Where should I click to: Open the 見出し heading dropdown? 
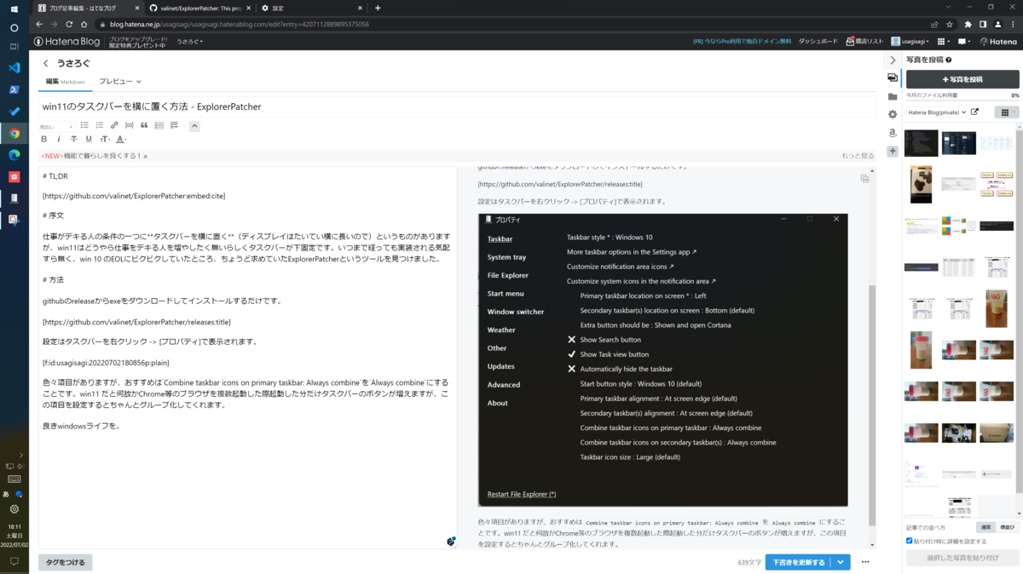click(56, 126)
